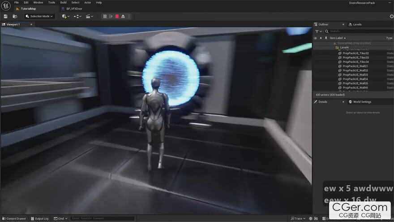Close the Details tab
Viewport: 394px width, 222px height.
pos(343,102)
